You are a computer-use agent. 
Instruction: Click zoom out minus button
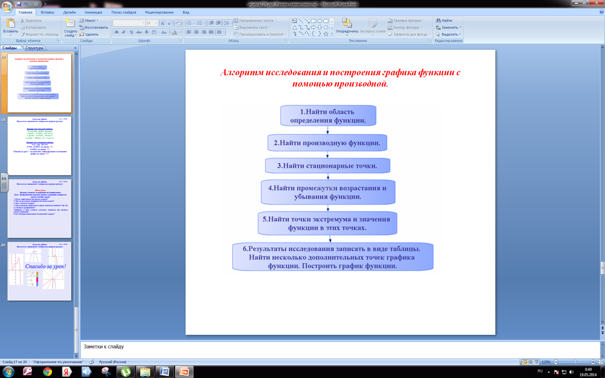[x=556, y=362]
